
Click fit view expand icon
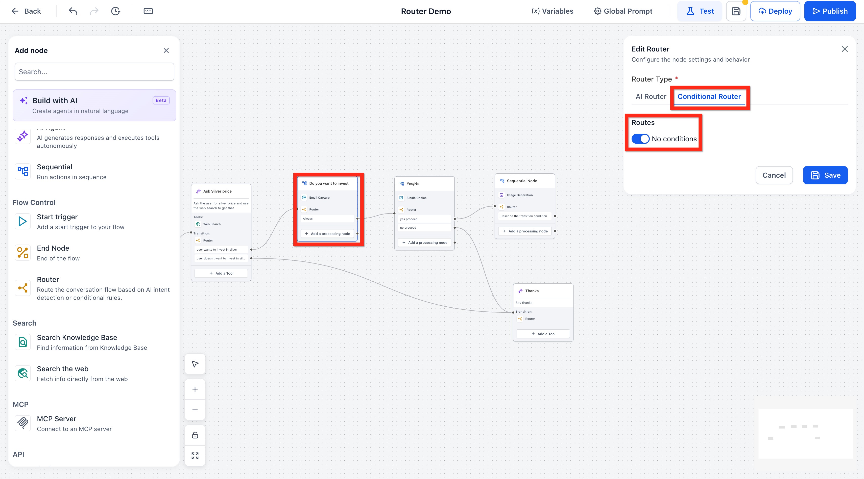click(x=195, y=456)
